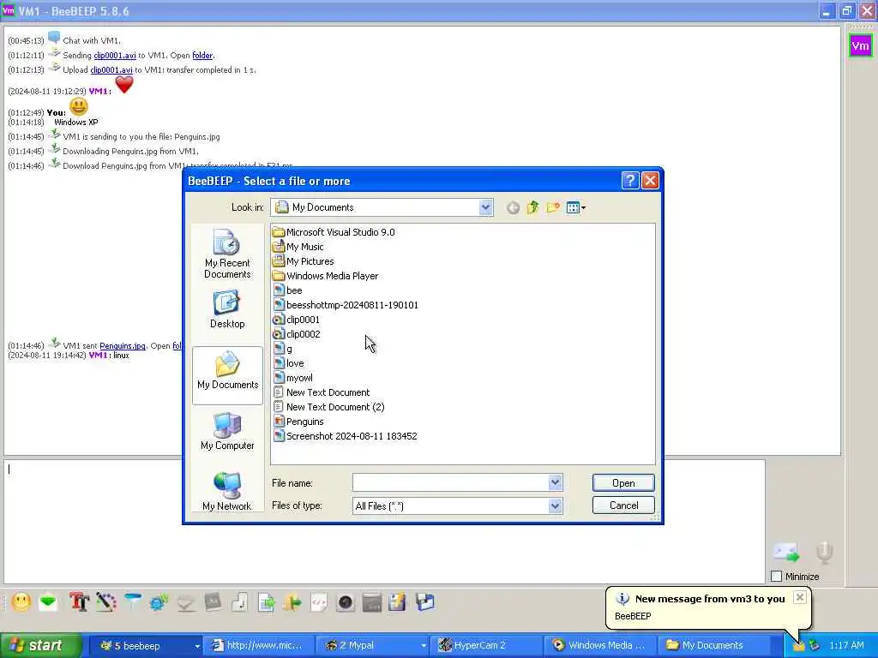Go up one folder level
The width and height of the screenshot is (878, 658).
(532, 207)
